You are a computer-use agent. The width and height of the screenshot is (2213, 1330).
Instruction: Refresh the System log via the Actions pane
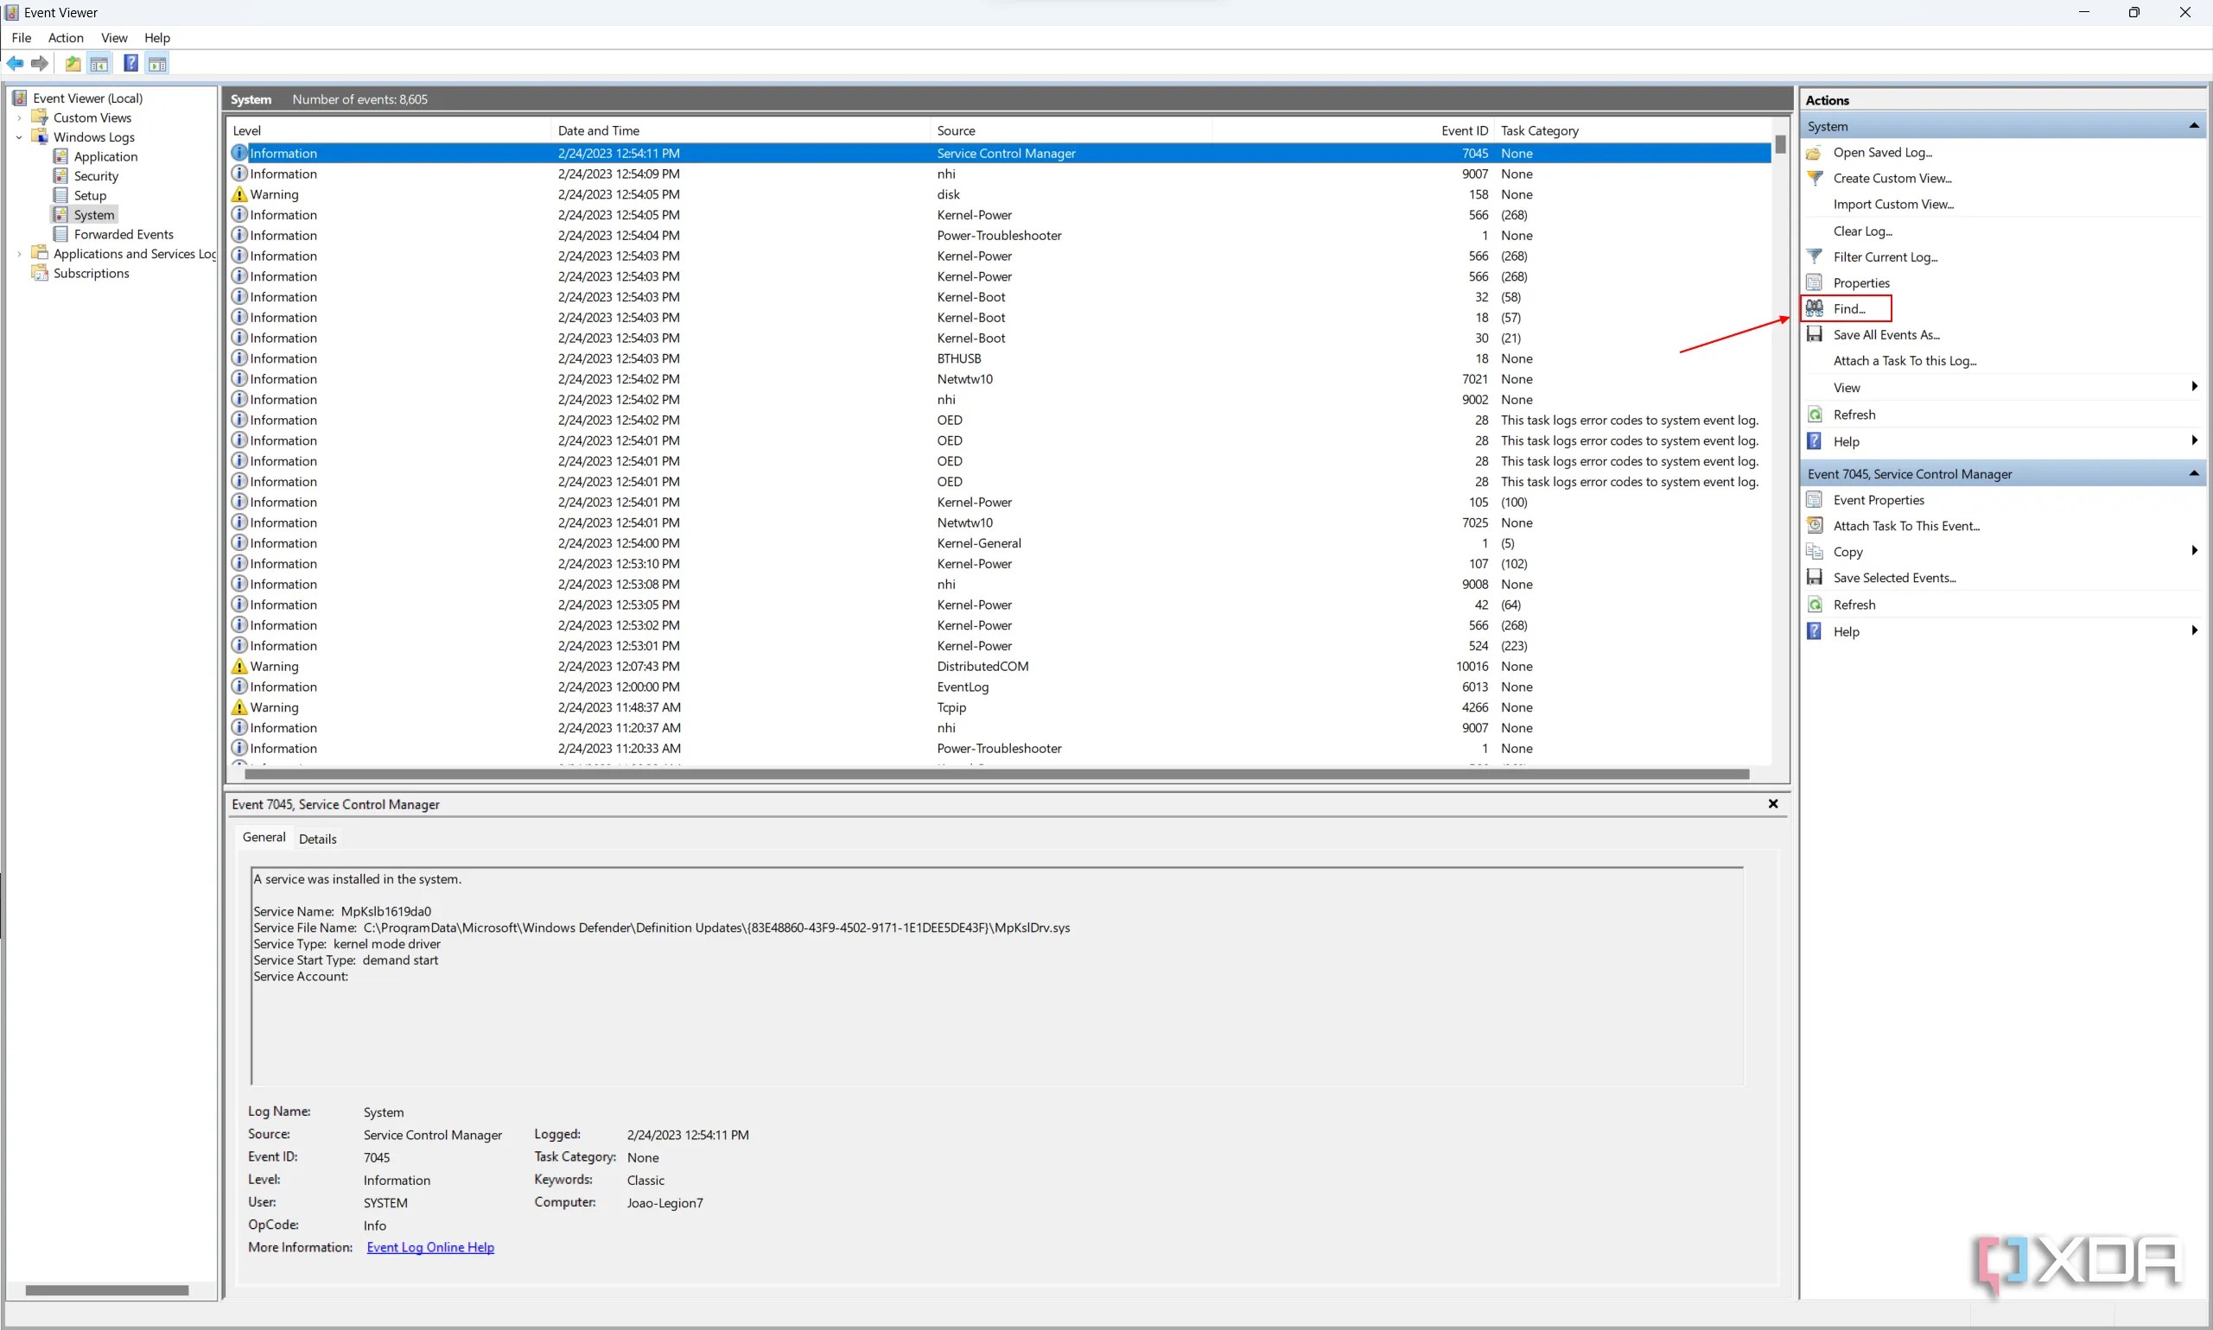pyautogui.click(x=1854, y=413)
